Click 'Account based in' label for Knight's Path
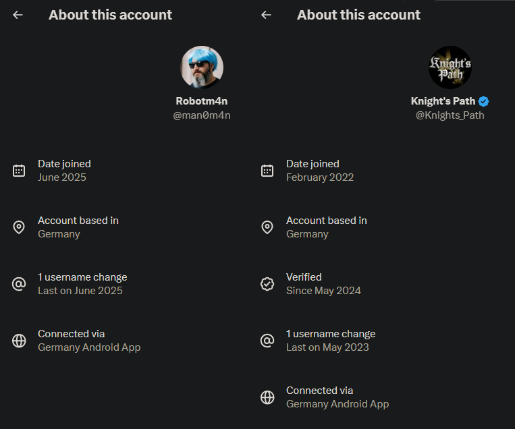The image size is (515, 429). (327, 221)
